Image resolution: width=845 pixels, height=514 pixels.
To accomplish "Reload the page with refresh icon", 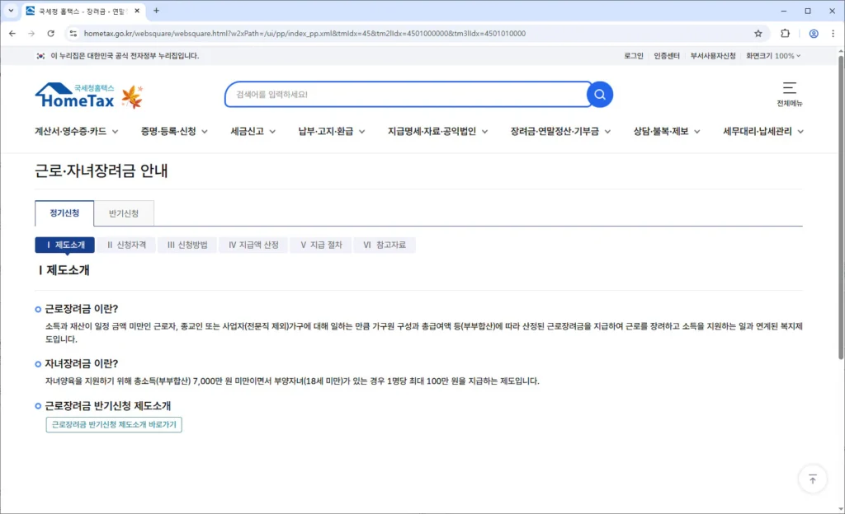I will [x=51, y=34].
